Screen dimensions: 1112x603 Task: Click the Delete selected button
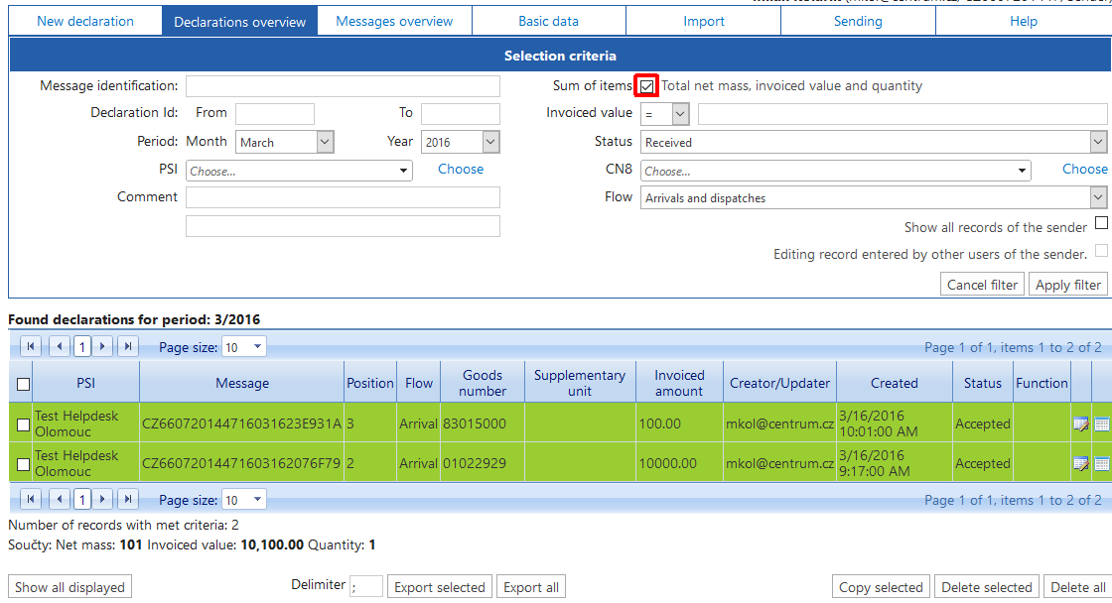coord(987,587)
